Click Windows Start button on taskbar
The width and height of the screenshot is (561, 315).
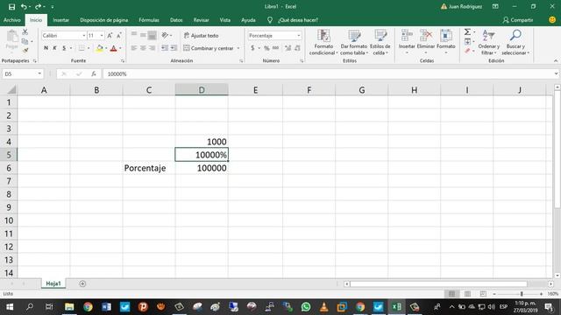10,307
